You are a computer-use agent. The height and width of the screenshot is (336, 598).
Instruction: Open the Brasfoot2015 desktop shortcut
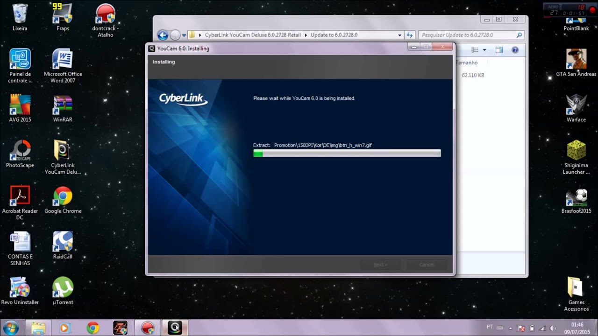click(x=576, y=200)
